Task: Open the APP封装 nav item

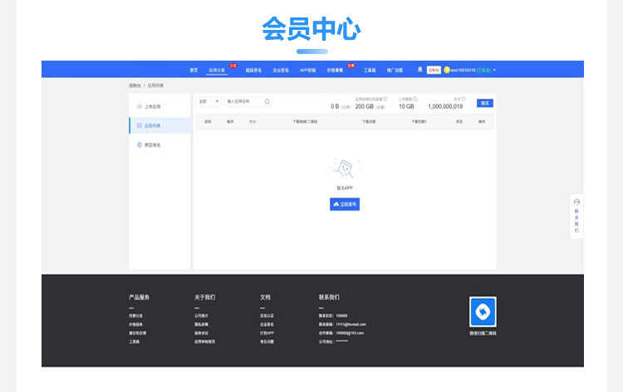Action: [x=308, y=71]
